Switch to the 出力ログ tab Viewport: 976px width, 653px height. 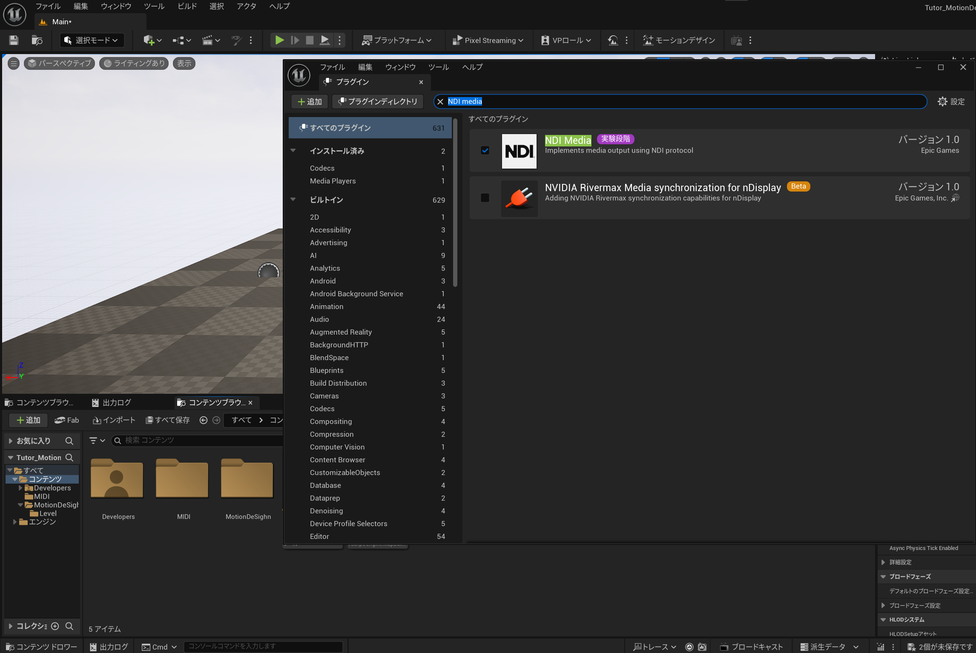(x=112, y=403)
